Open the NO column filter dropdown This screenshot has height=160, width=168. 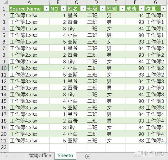click(x=64, y=8)
